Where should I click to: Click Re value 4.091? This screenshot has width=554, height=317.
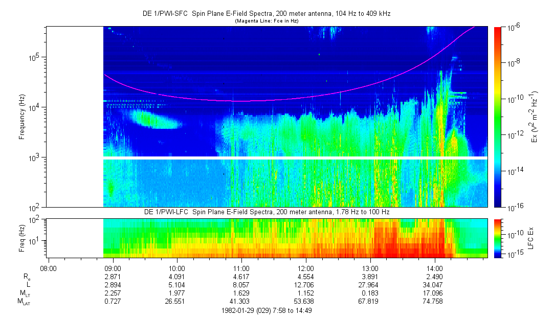coord(176,277)
